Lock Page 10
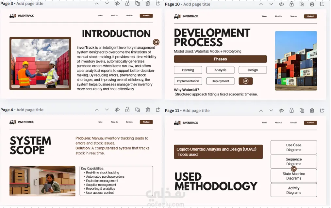Image resolution: width=331 pixels, height=208 pixels. click(x=291, y=4)
